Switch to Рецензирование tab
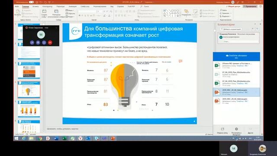 pos(100,6)
